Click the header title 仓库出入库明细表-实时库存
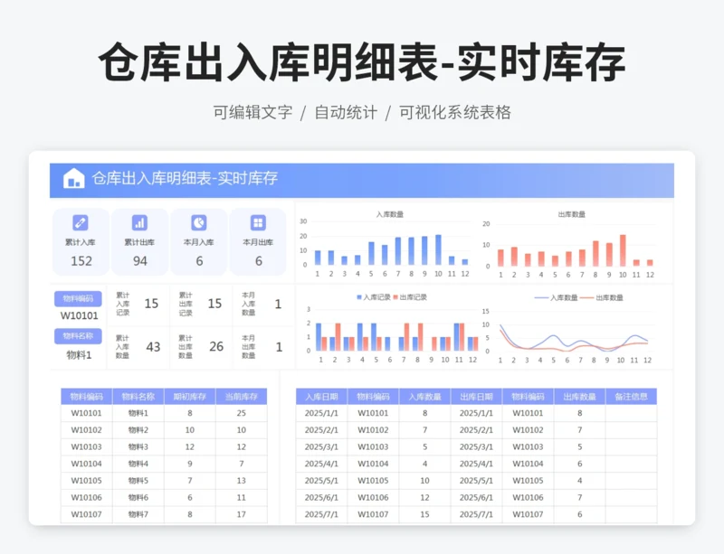724x554 pixels. tap(185, 179)
